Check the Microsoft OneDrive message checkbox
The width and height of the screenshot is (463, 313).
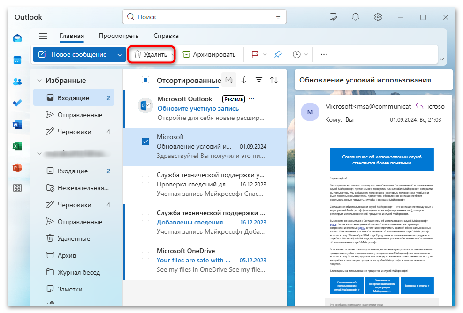click(145, 255)
